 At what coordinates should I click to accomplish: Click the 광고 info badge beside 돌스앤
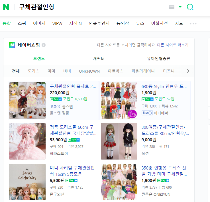click(55, 107)
